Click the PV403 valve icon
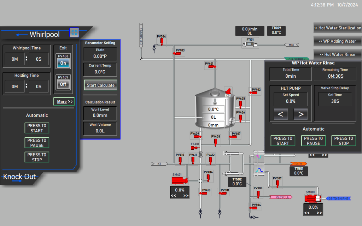Viewport: 362px width, 226px height. (x=177, y=54)
